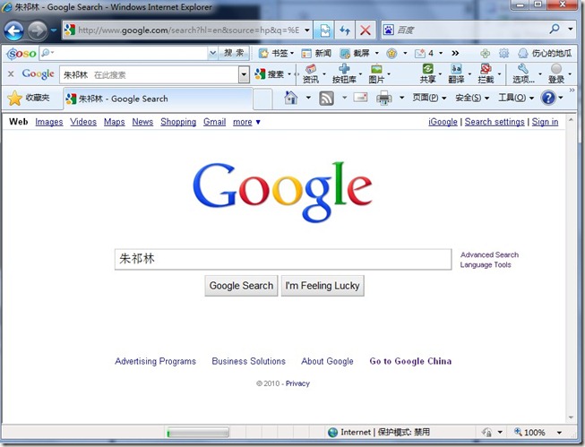Open the Gmail link
Screen dimensions: 585x447
pyautogui.click(x=214, y=122)
